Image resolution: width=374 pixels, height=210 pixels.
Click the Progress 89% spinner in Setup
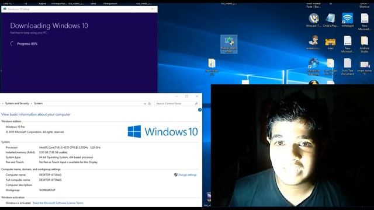(x=12, y=44)
